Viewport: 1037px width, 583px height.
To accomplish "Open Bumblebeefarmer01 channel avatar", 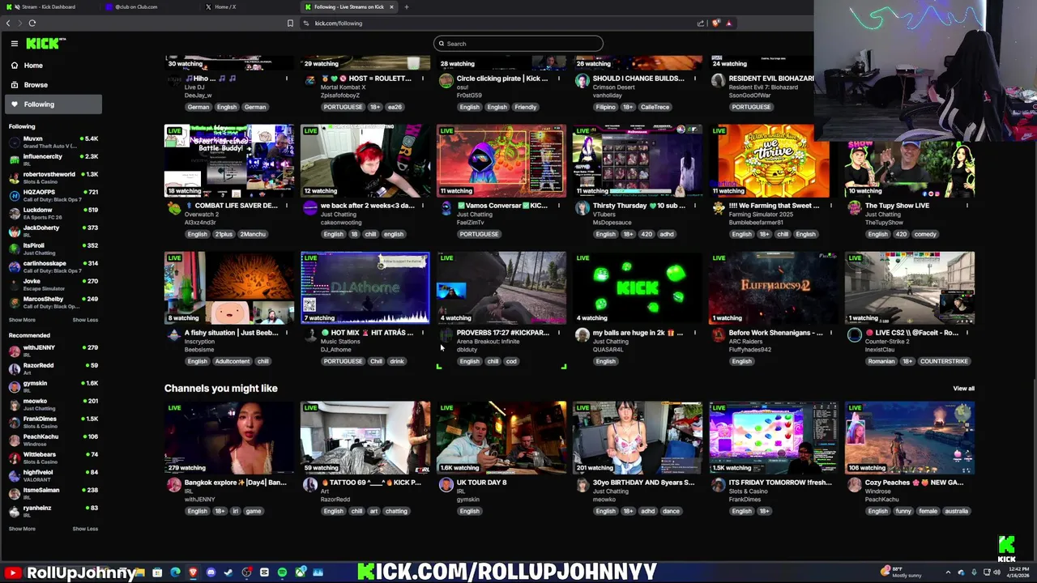I will pos(719,208).
